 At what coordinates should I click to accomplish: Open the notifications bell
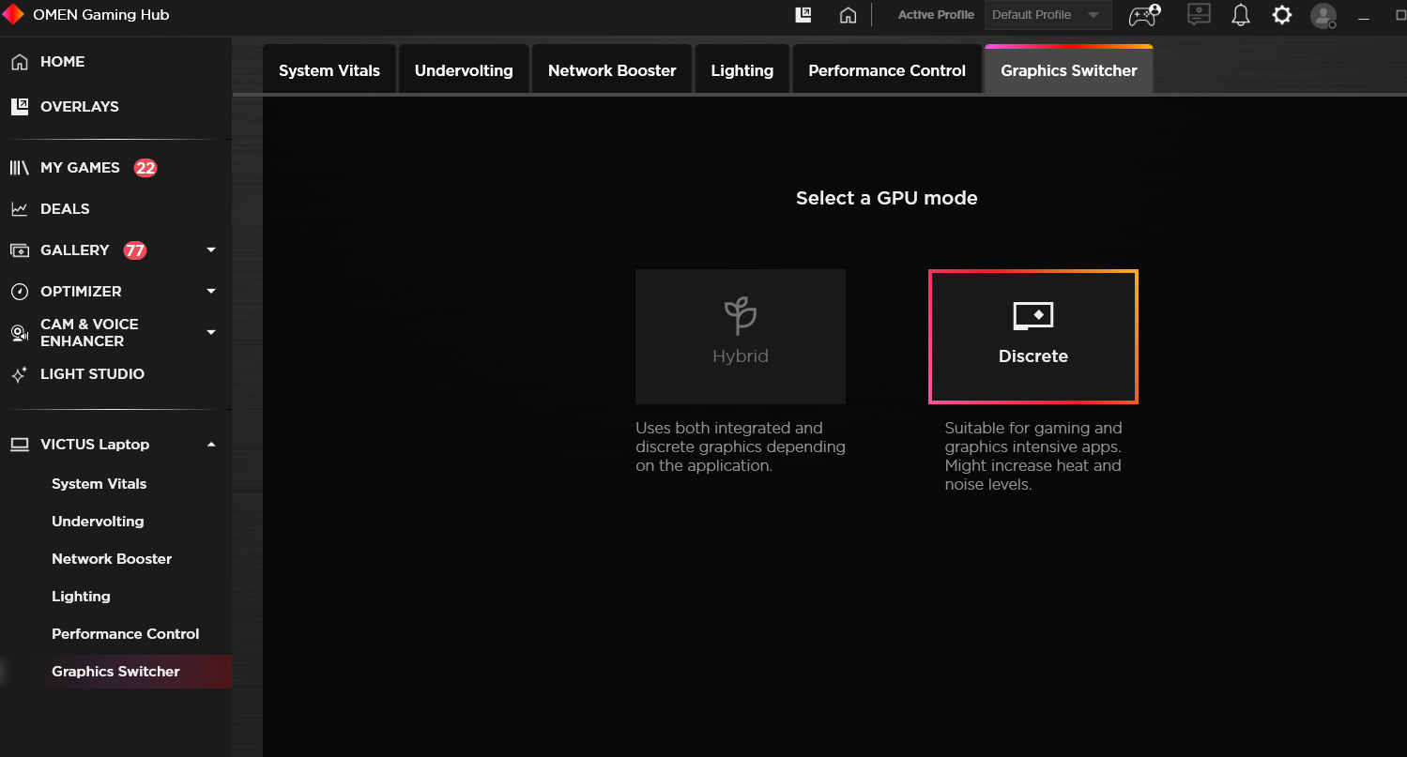click(x=1241, y=15)
